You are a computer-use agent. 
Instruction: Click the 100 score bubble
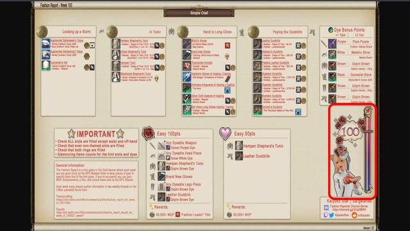(x=350, y=132)
